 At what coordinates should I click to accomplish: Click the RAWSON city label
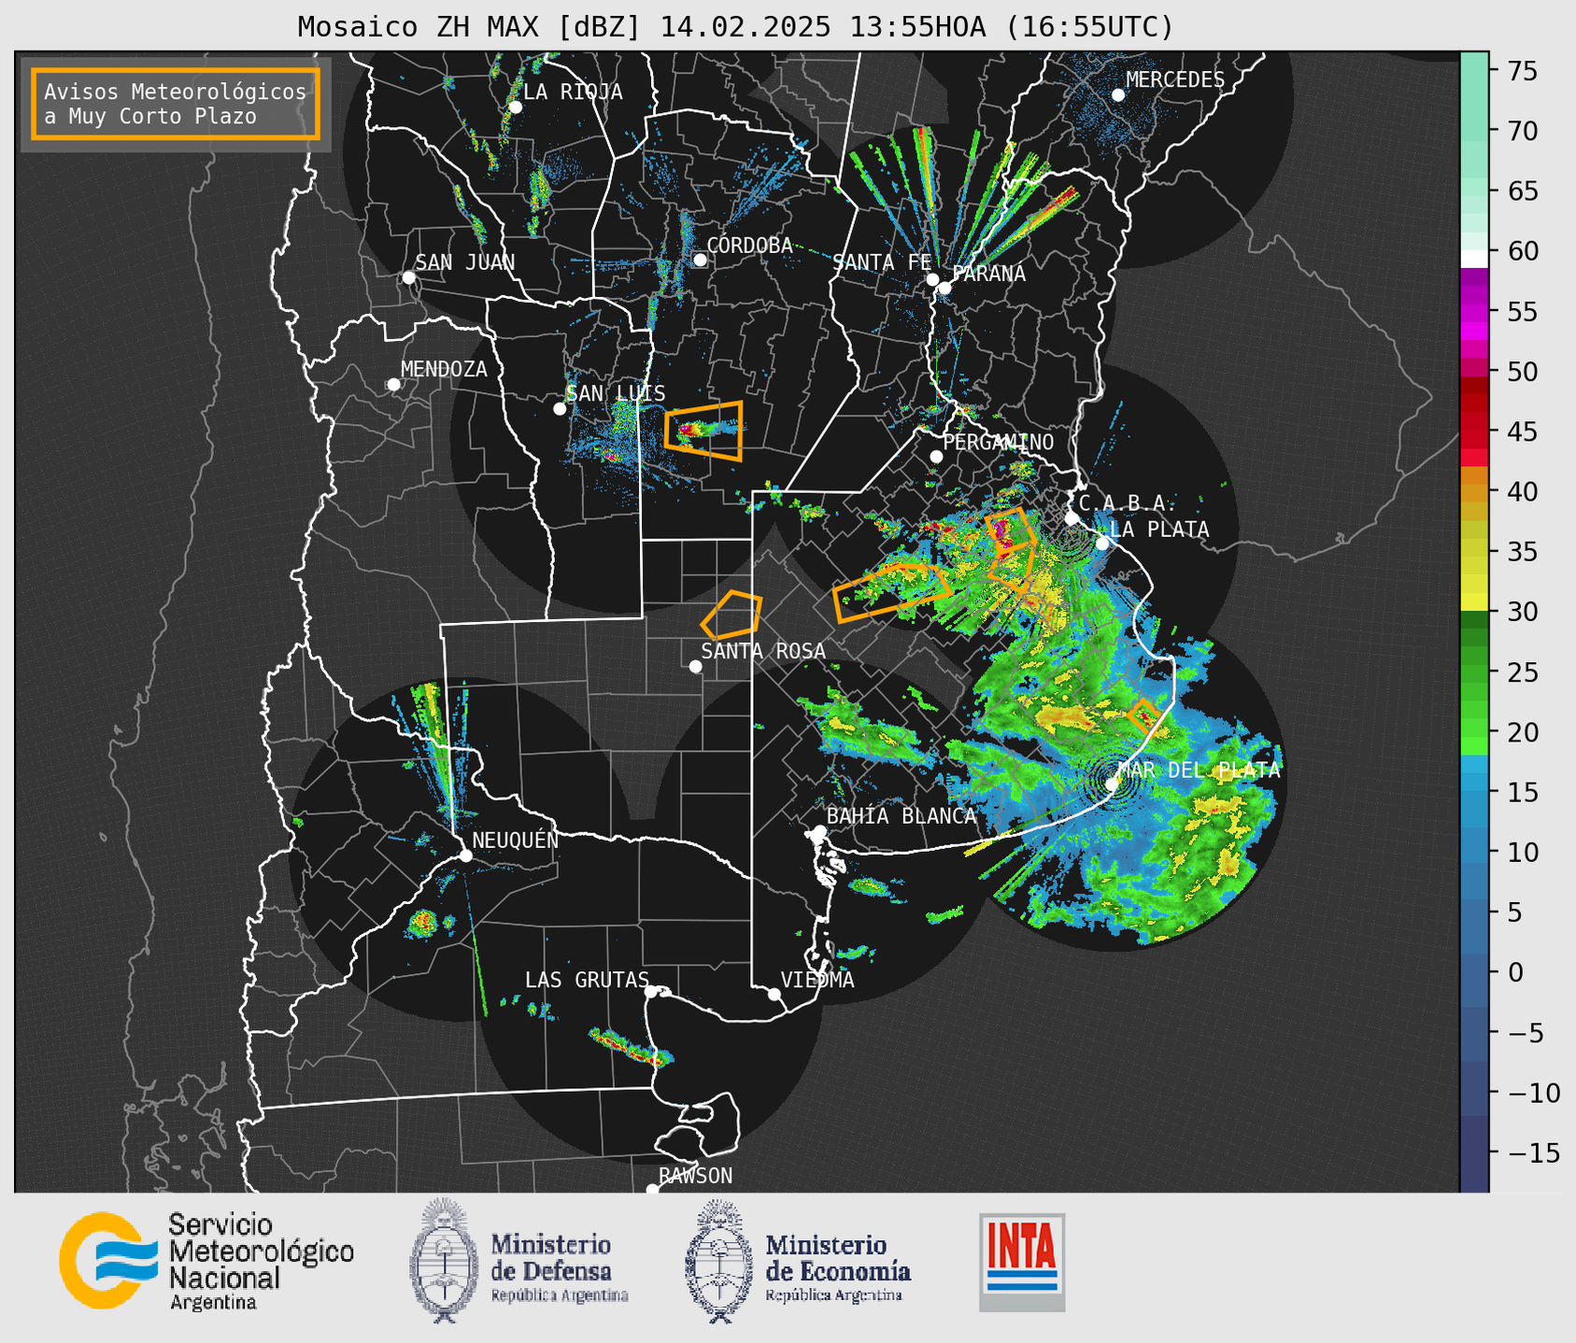(695, 1176)
